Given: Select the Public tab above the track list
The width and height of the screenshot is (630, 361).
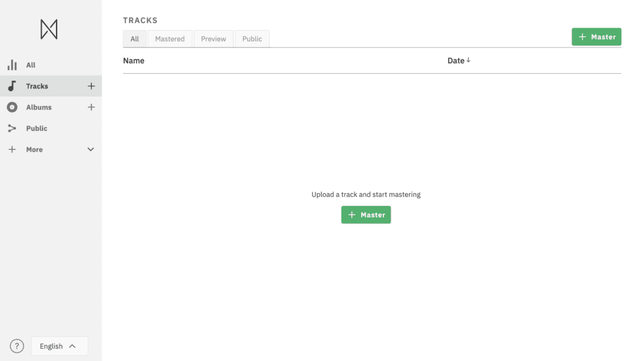Looking at the screenshot, I should click(252, 39).
